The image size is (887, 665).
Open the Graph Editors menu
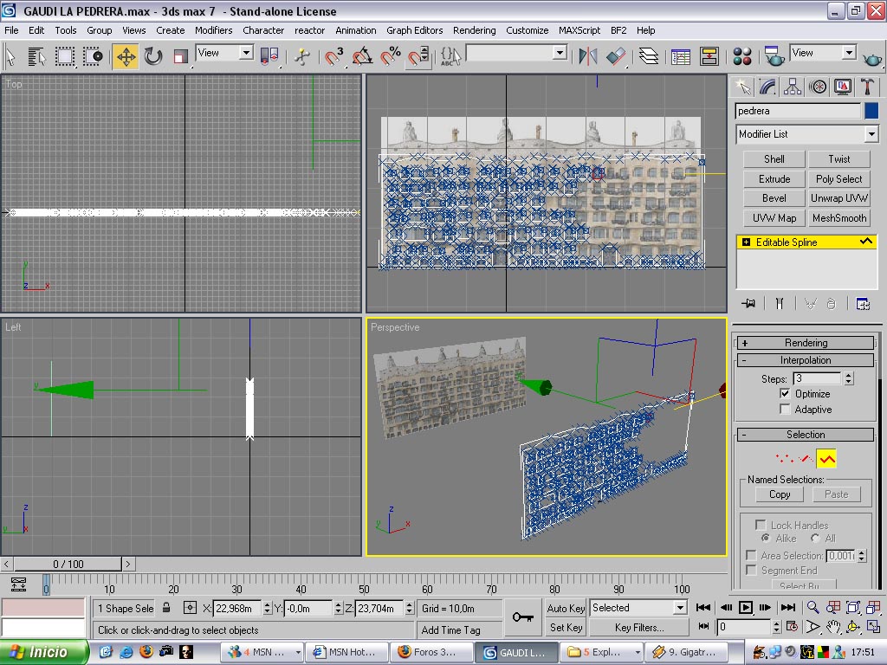point(414,30)
